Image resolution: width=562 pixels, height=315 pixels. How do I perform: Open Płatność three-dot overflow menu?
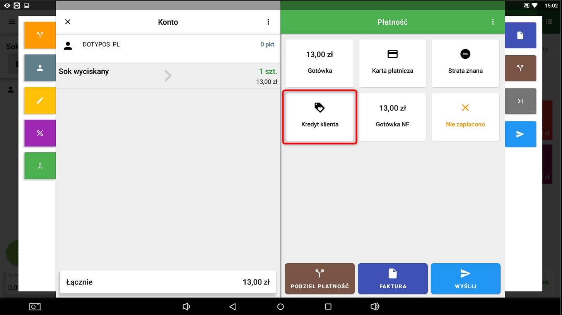[493, 22]
